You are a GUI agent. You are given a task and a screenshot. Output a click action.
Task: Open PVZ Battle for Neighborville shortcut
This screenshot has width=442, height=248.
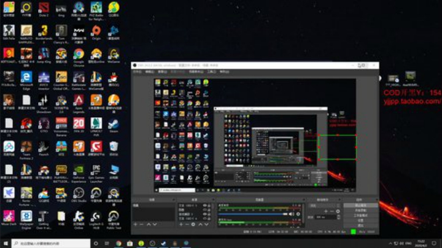tap(96, 10)
